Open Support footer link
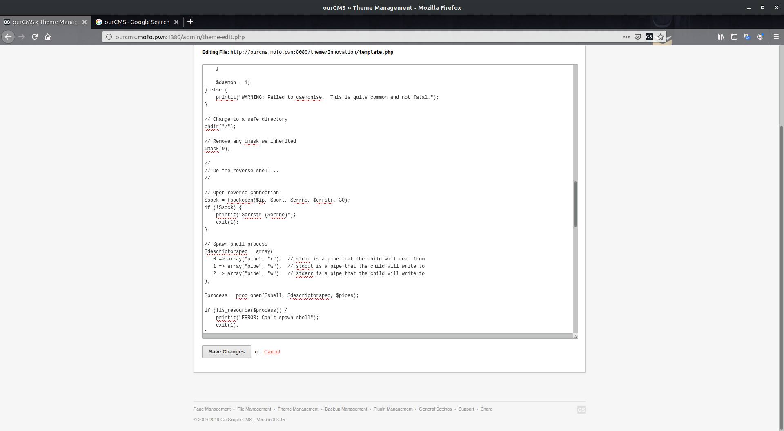 tap(466, 409)
